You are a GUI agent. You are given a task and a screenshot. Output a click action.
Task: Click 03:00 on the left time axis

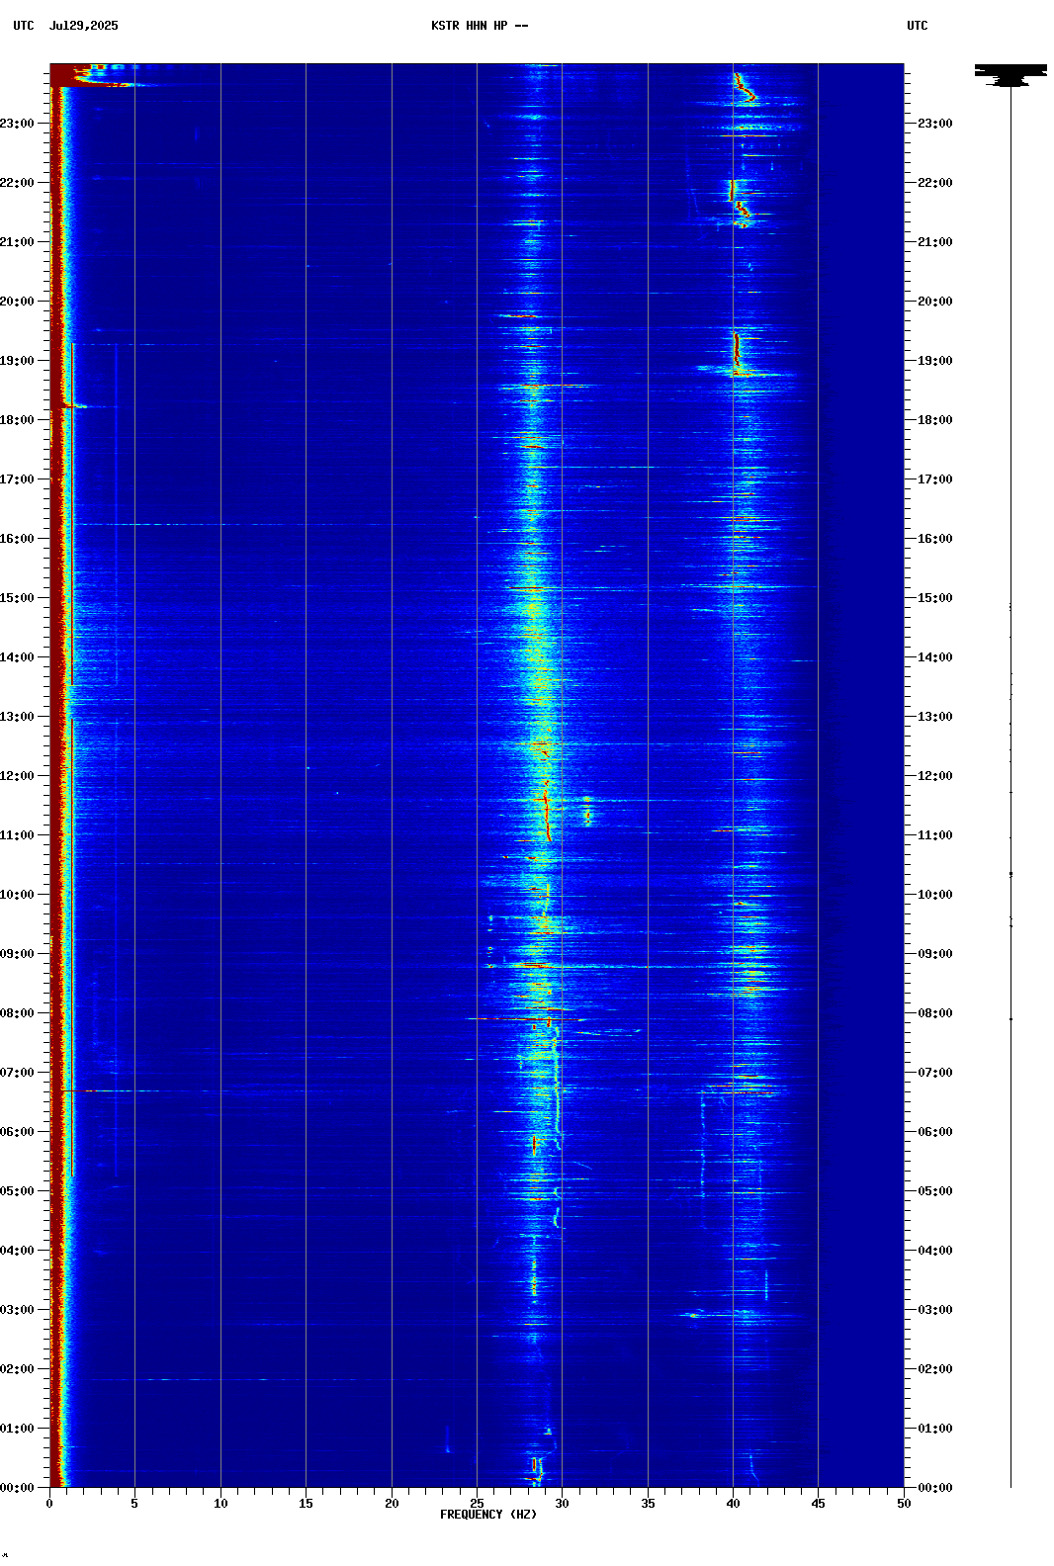[17, 1310]
